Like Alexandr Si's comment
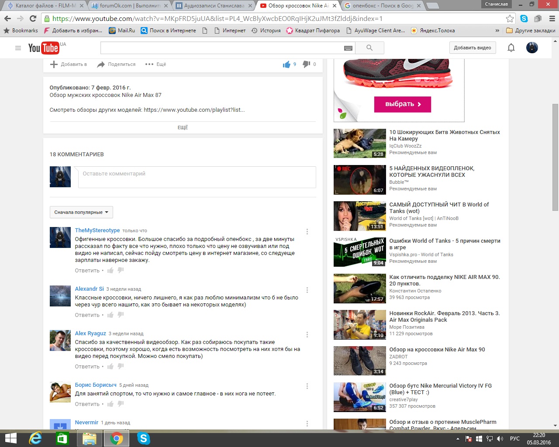The height and width of the screenshot is (447, 559). click(110, 315)
